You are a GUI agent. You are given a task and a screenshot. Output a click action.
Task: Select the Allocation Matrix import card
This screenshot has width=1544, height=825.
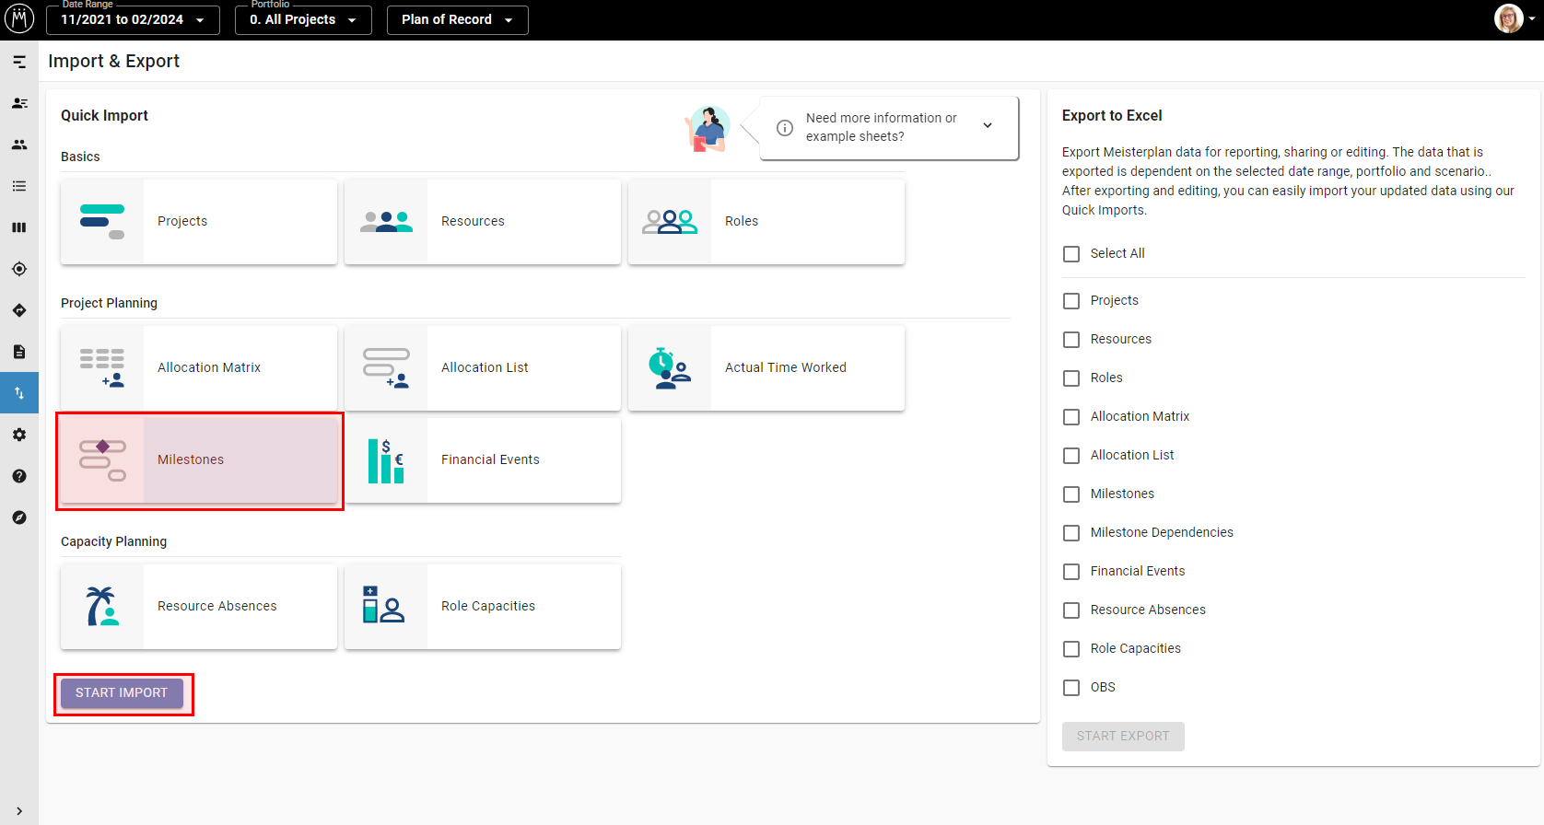tap(199, 368)
